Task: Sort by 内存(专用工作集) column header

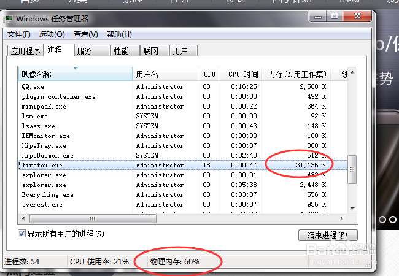Action: click(x=296, y=74)
